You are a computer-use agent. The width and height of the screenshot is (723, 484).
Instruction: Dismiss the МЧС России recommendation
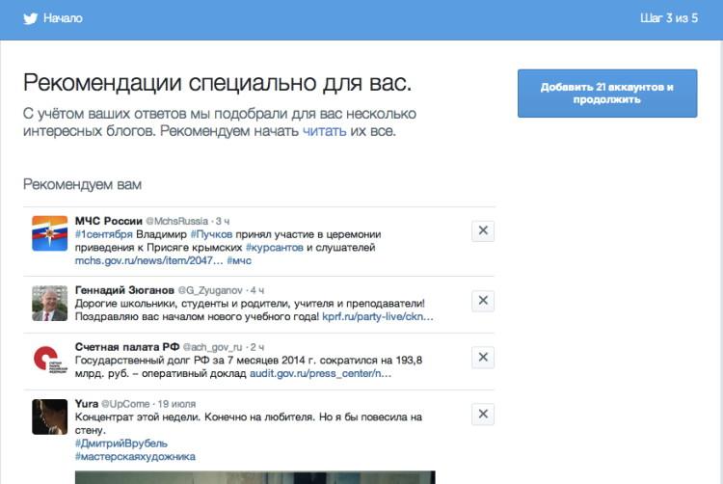pos(483,230)
